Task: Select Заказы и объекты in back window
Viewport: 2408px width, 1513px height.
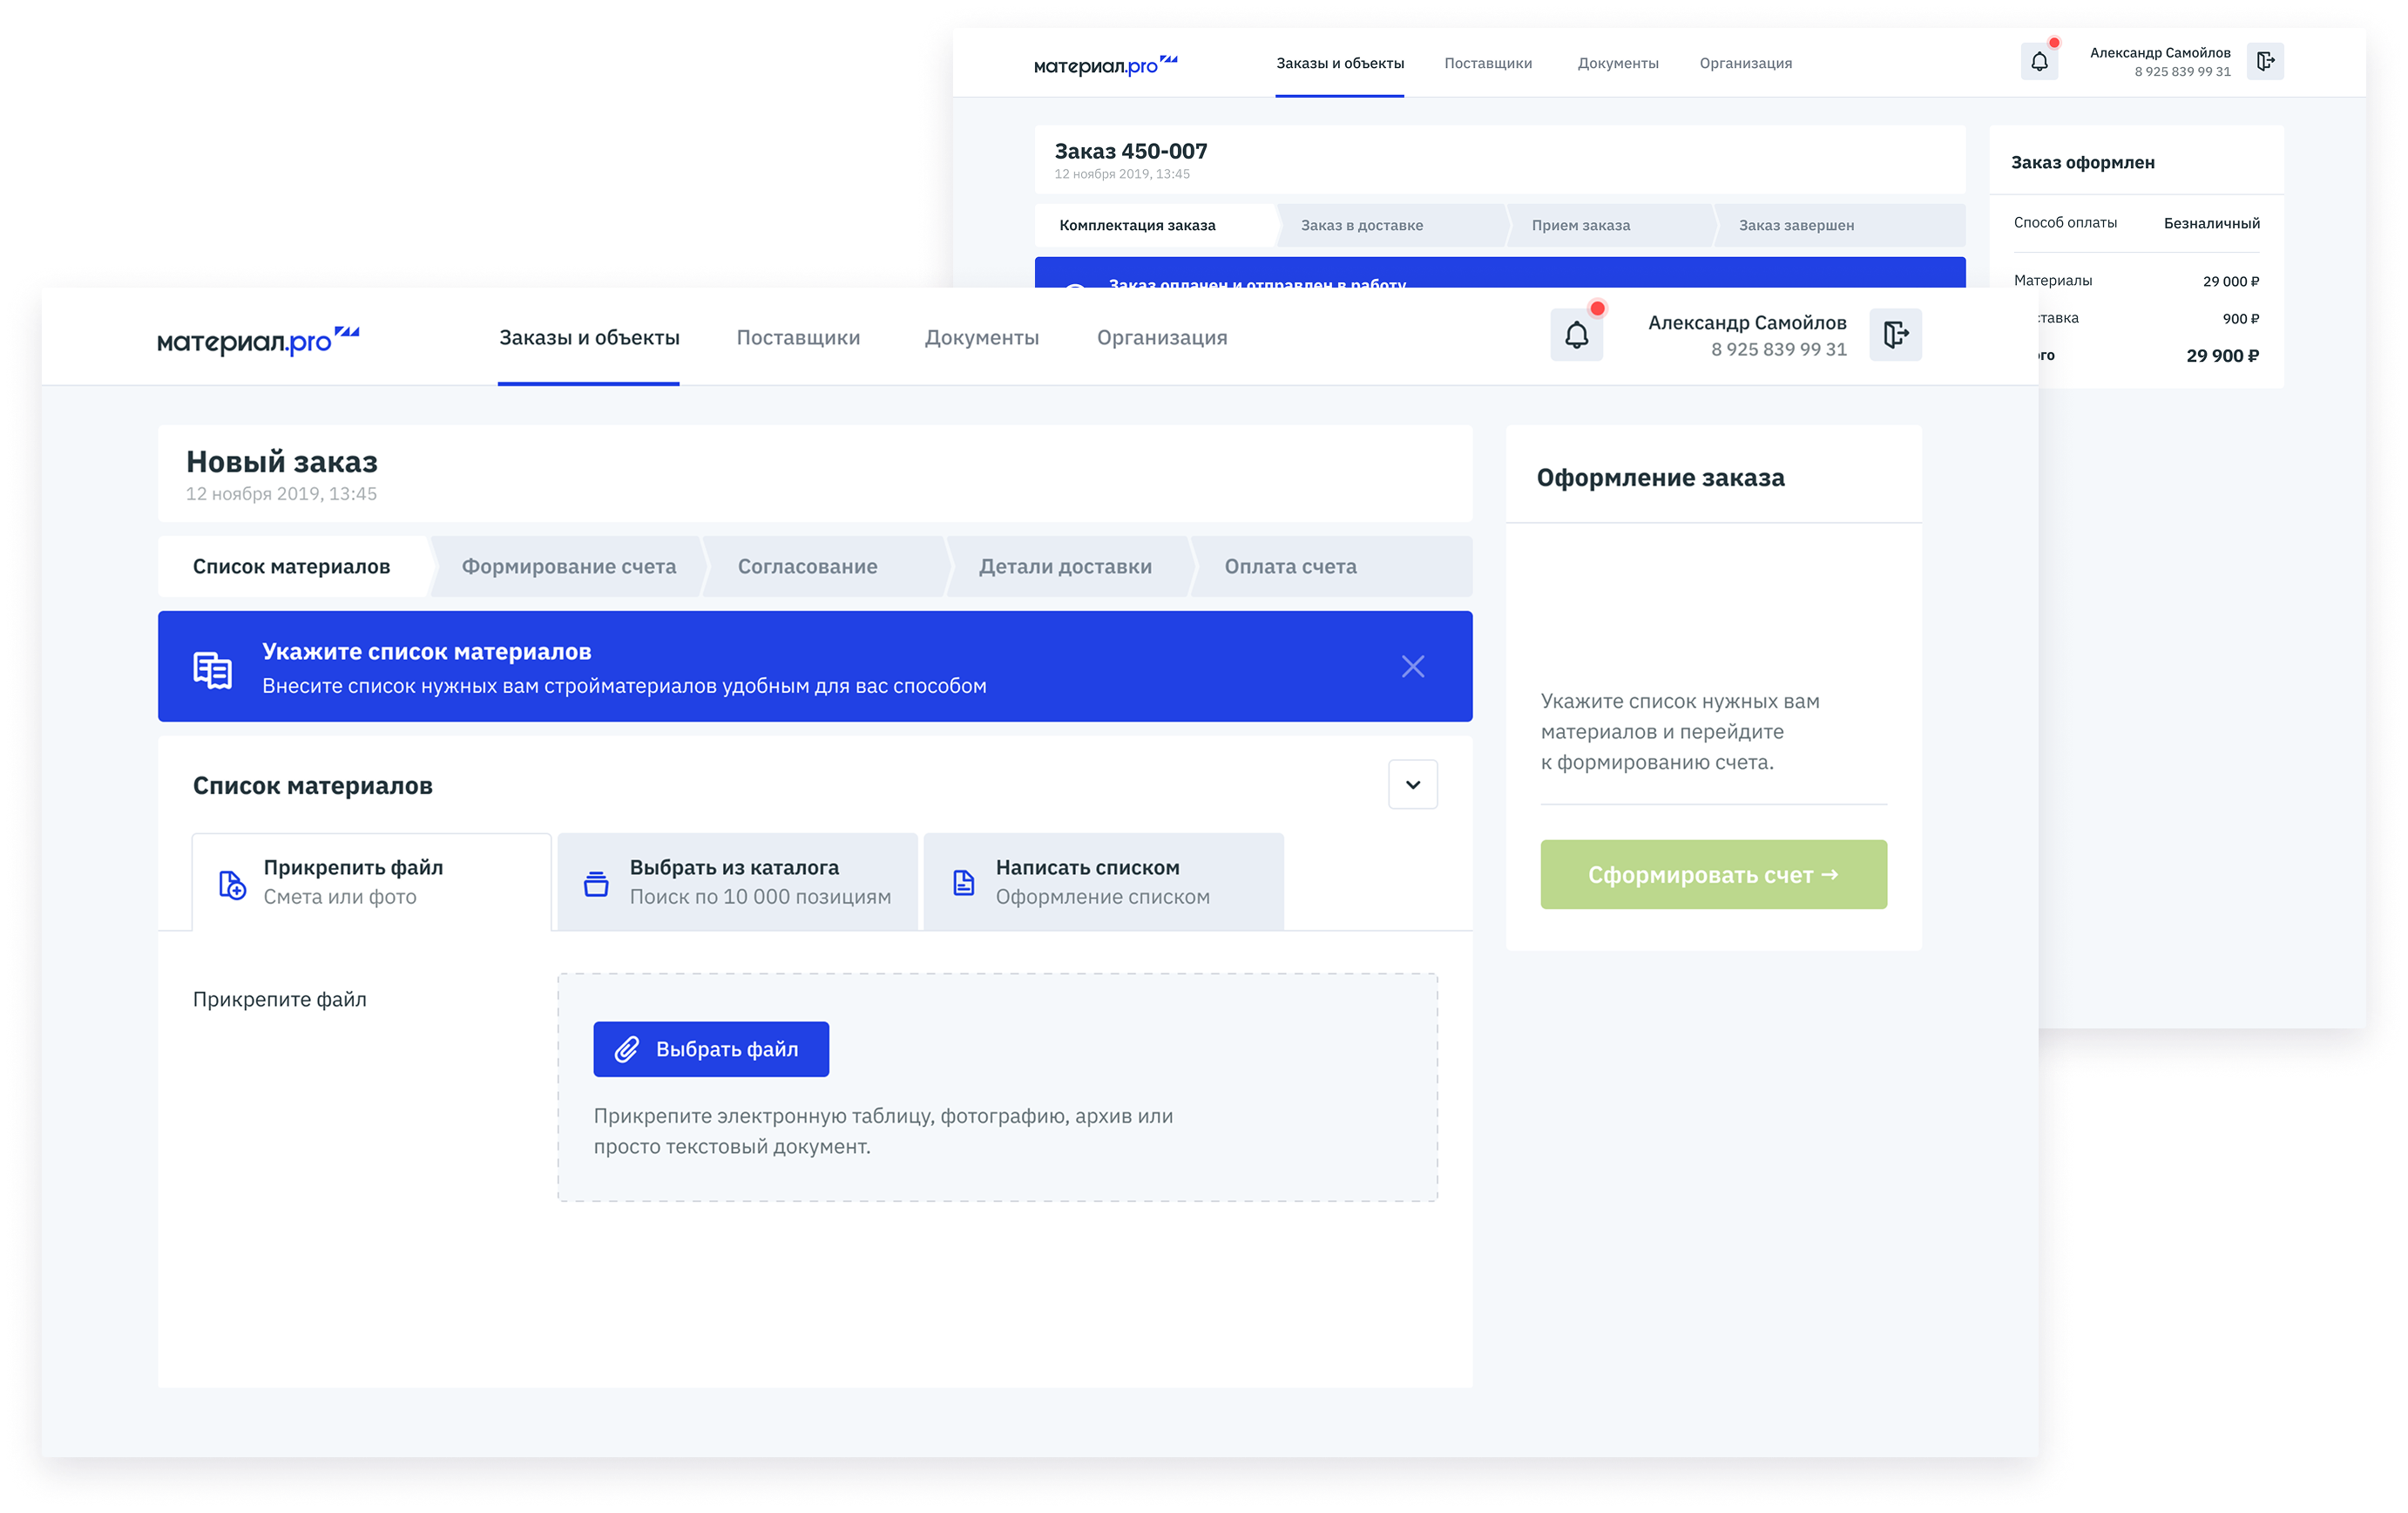Action: coord(1340,63)
